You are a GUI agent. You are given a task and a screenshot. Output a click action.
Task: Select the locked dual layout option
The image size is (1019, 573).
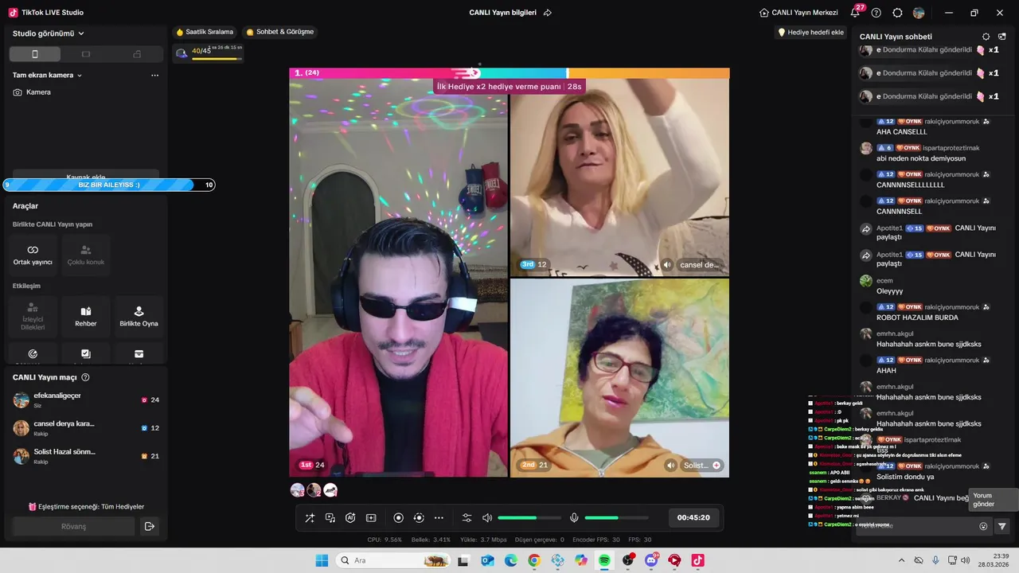(137, 54)
